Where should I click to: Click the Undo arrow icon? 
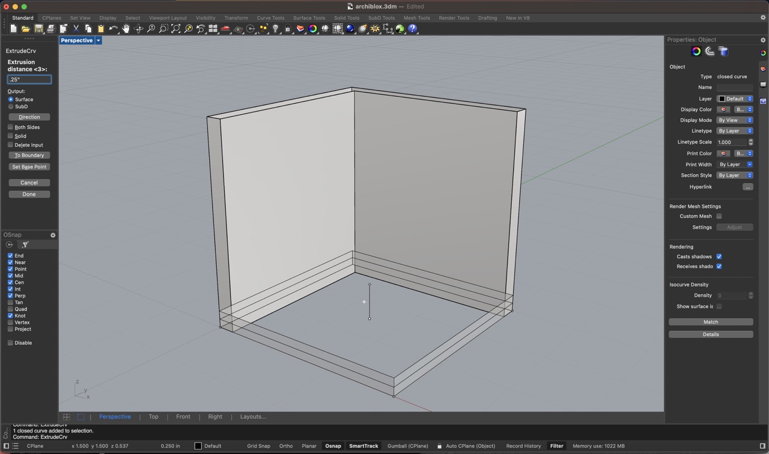click(114, 29)
